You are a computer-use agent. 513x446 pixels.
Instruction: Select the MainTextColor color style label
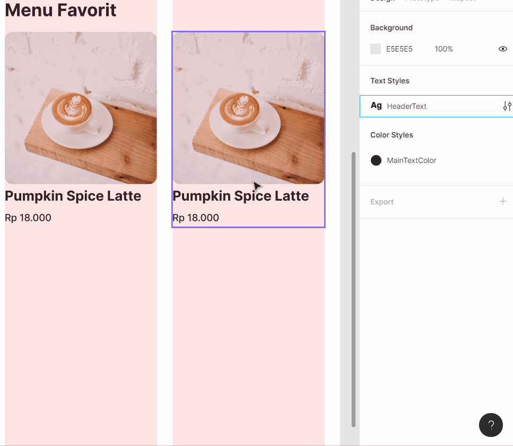[x=412, y=160]
